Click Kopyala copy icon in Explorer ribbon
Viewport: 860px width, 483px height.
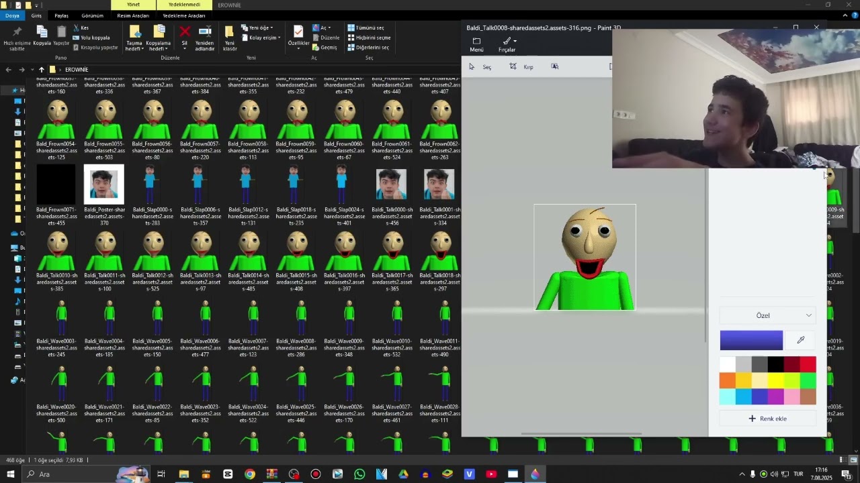(42, 36)
